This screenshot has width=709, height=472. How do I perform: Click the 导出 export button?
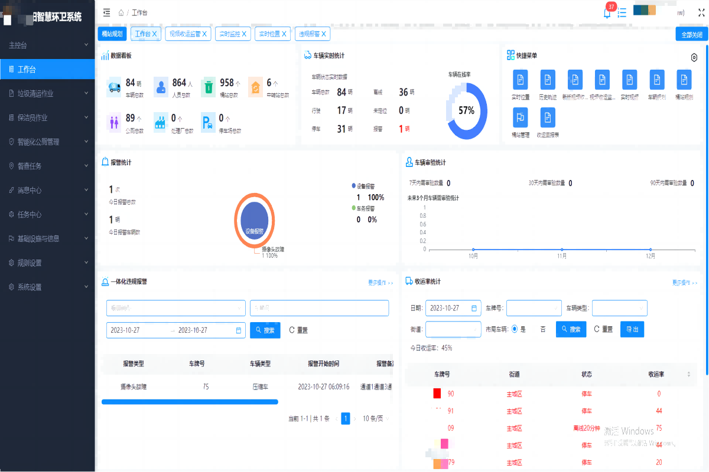point(632,329)
